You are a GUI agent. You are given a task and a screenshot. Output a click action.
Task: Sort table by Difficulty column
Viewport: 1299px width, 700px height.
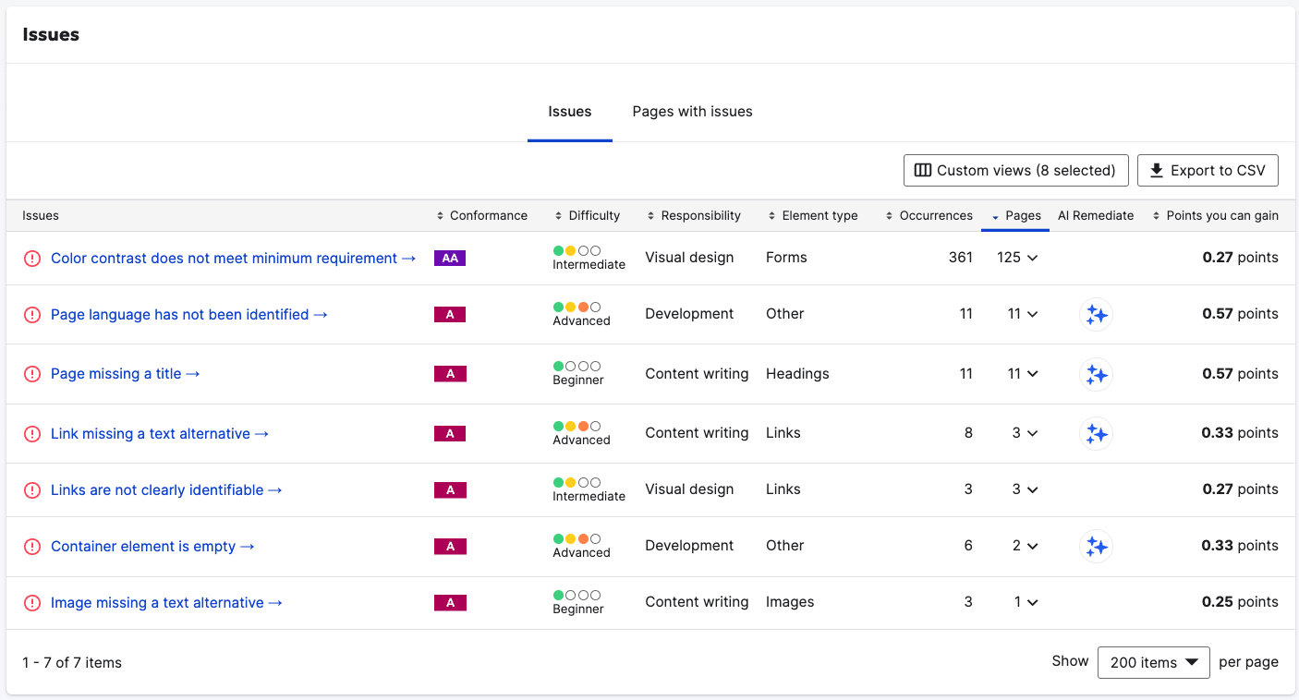(588, 216)
